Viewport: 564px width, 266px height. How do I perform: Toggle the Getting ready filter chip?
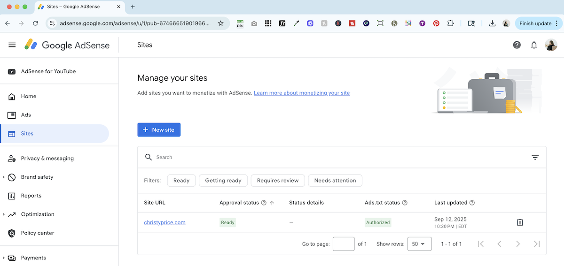pos(223,180)
